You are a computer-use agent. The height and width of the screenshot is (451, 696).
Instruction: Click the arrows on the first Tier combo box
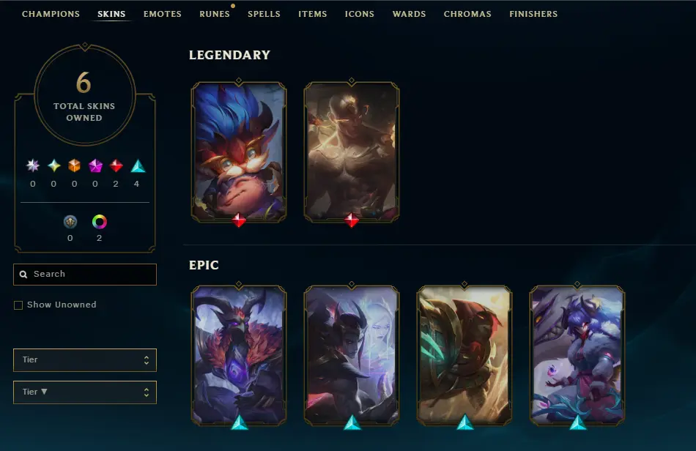pos(147,360)
